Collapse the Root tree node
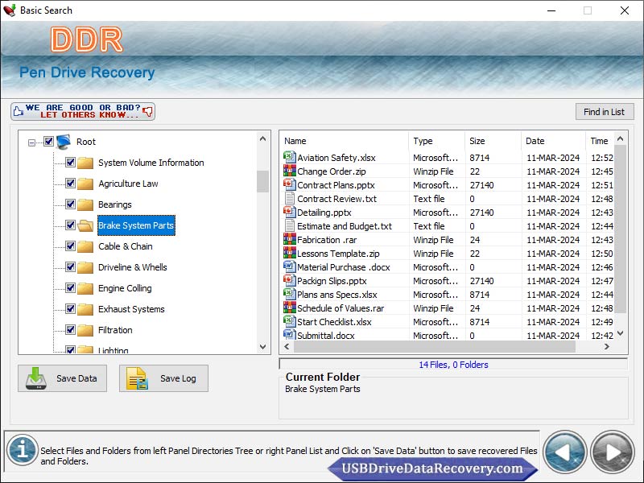 (31, 143)
